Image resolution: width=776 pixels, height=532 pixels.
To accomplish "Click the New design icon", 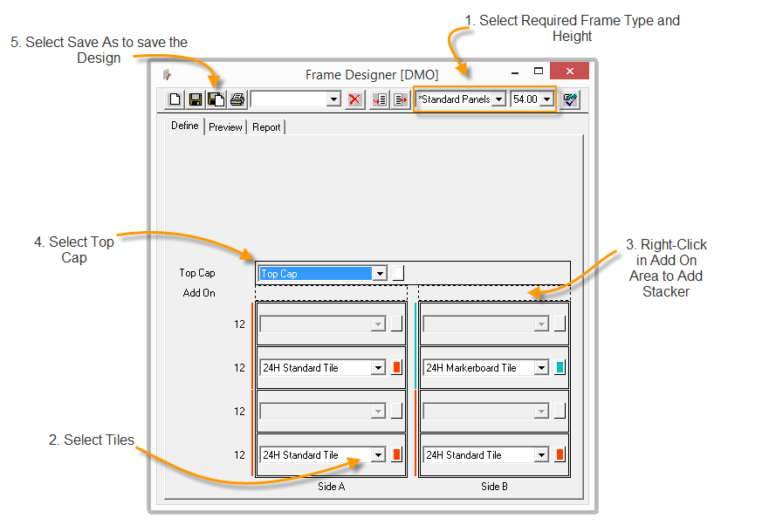I will (x=175, y=99).
